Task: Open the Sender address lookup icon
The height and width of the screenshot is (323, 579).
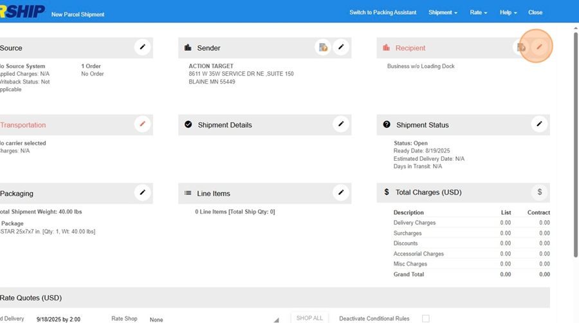Action: tap(323, 47)
